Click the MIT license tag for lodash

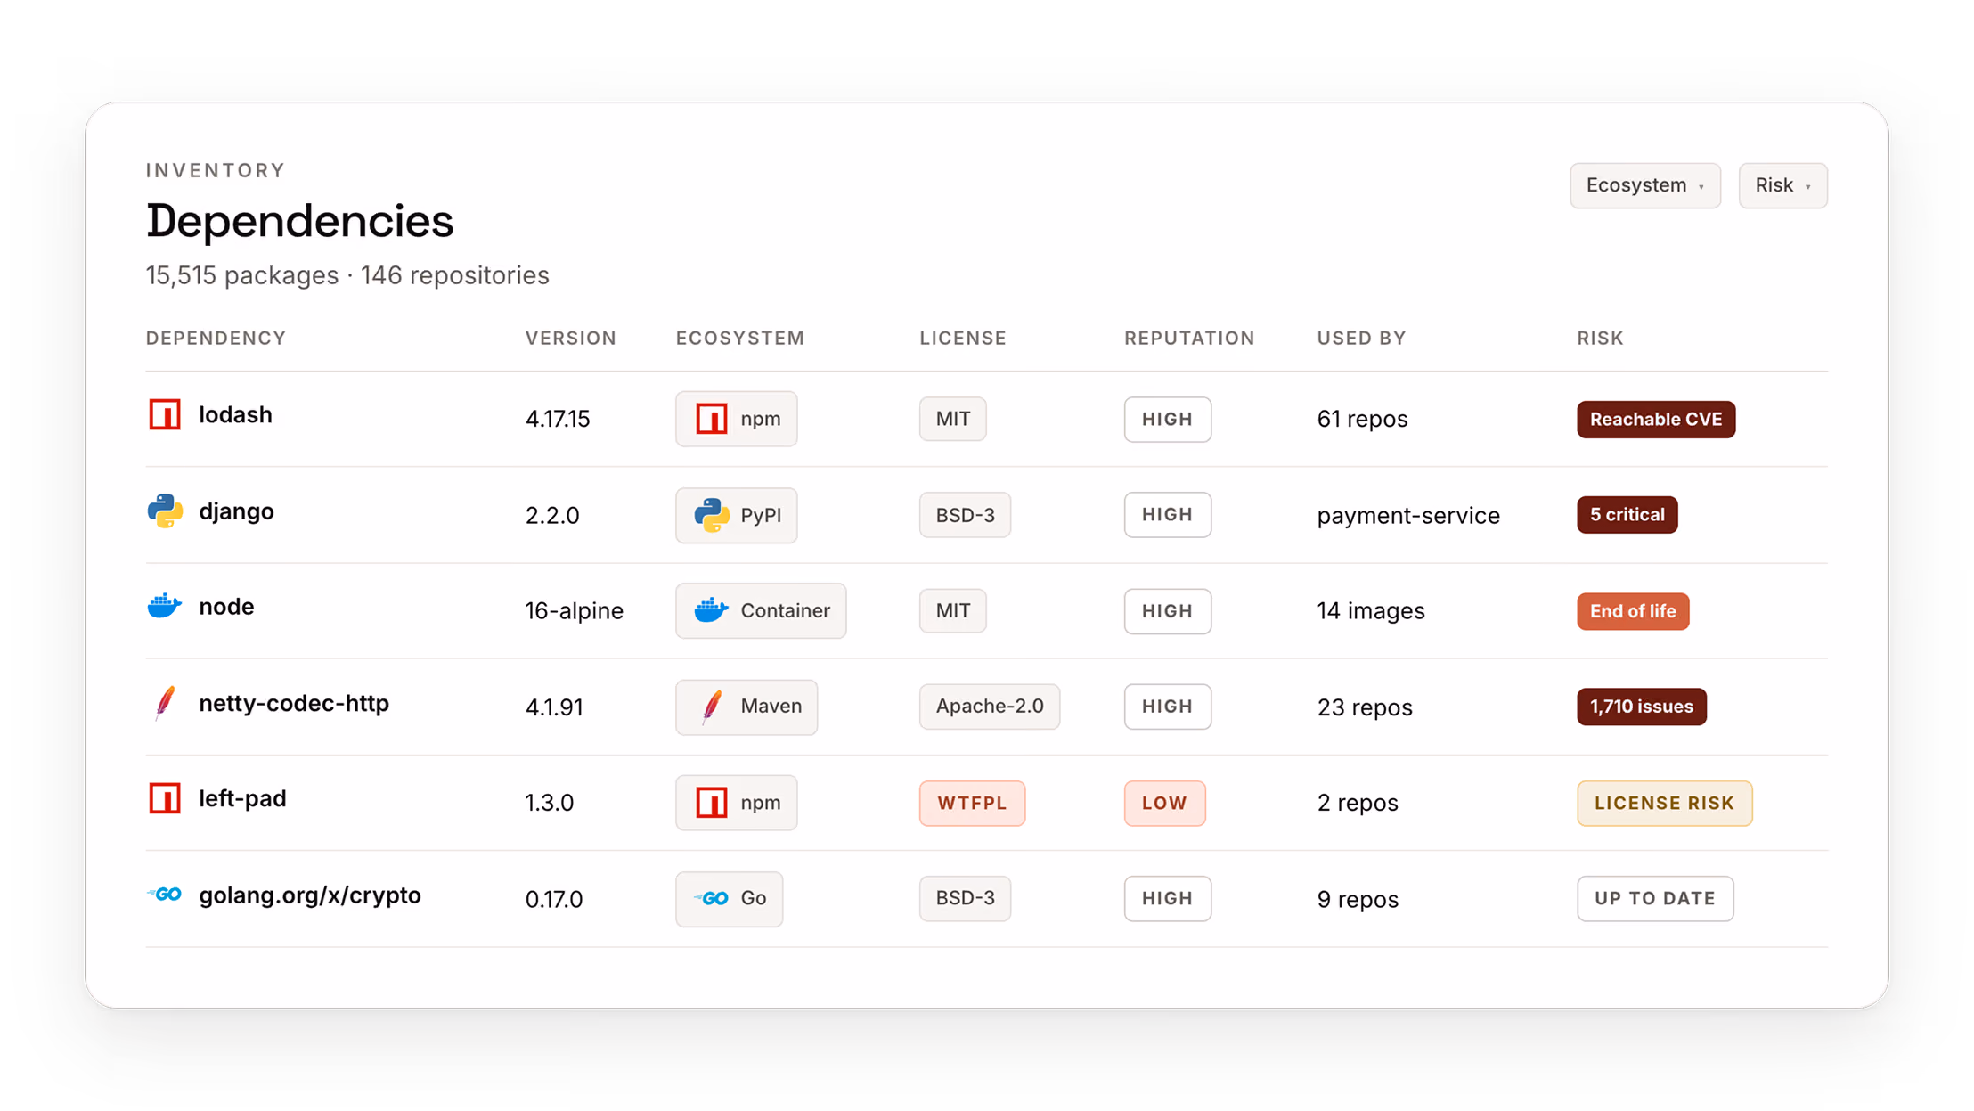952,419
